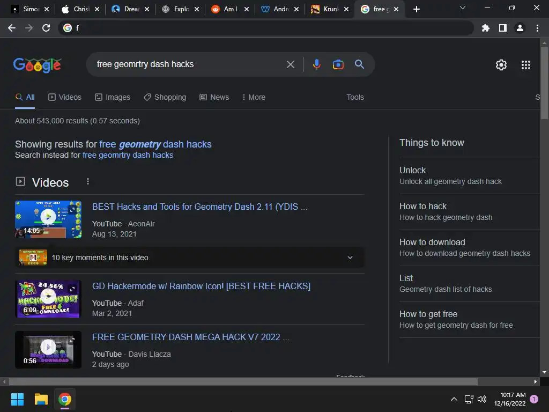Close the Krunker tab
This screenshot has height=412, width=549.
[346, 9]
